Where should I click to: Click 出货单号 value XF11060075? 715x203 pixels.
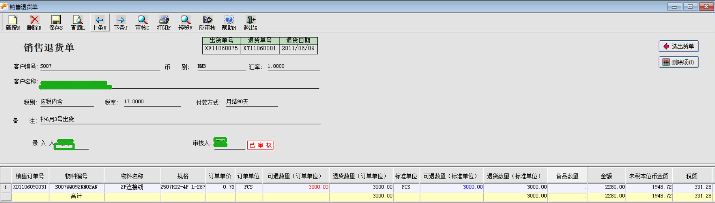point(221,49)
